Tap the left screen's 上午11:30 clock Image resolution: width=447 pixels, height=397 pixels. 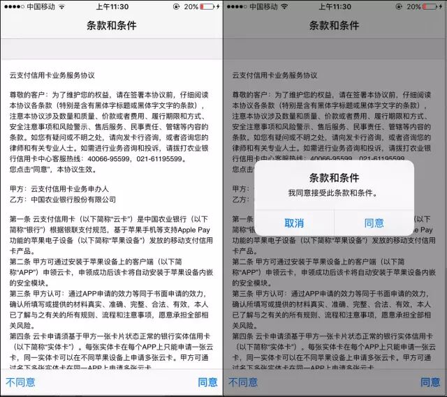point(112,6)
